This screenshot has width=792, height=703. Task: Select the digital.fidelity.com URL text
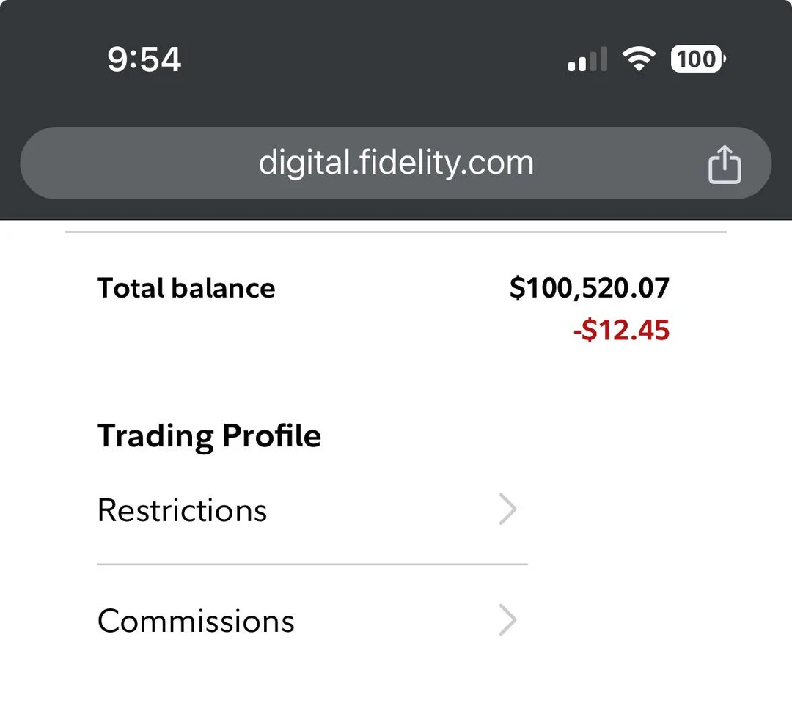(x=396, y=163)
